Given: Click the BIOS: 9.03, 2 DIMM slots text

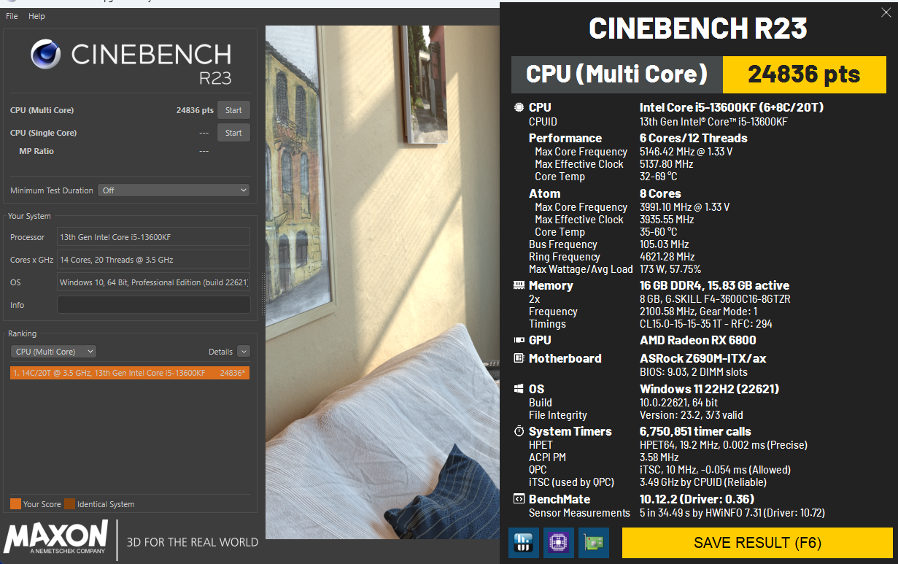Looking at the screenshot, I should [x=694, y=372].
